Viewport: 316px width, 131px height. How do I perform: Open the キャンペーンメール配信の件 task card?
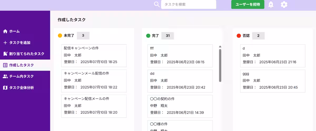tap(94, 80)
